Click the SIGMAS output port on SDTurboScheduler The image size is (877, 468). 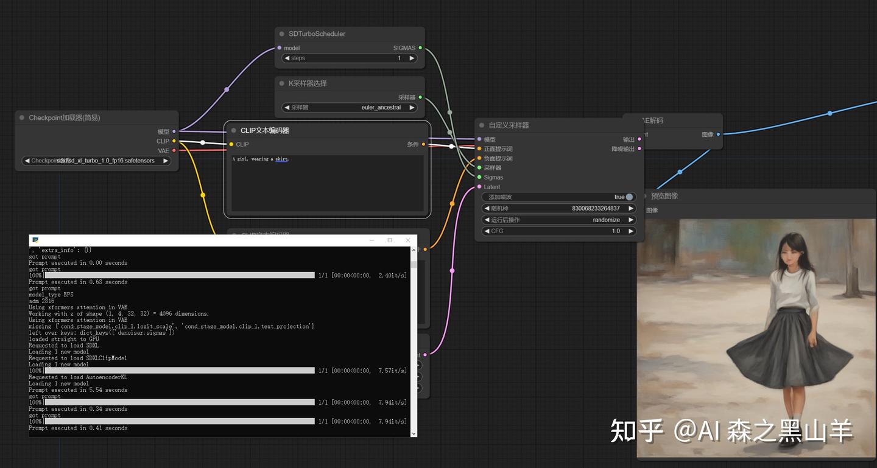tap(421, 47)
